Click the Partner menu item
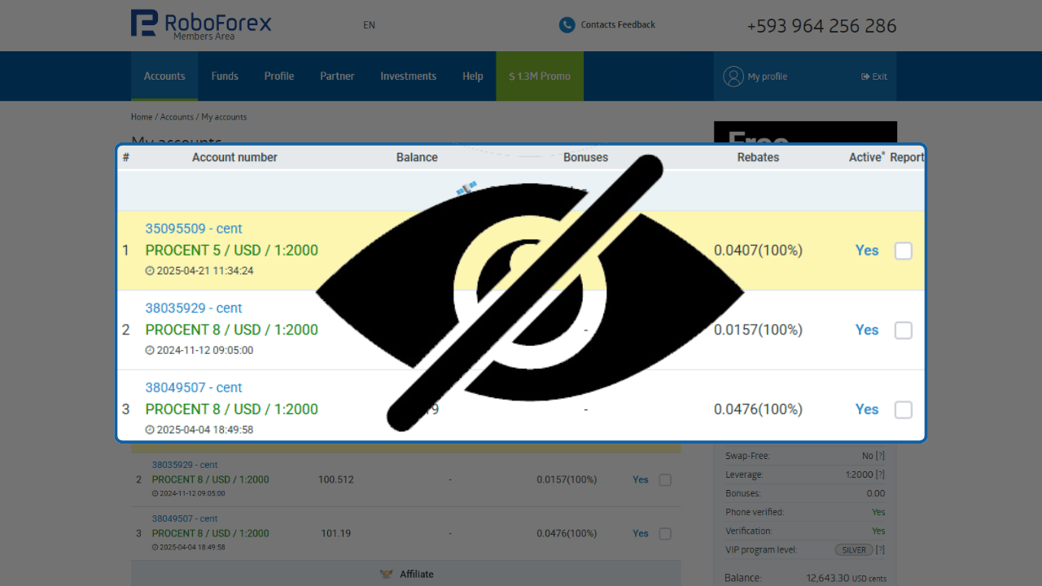This screenshot has width=1042, height=586. [337, 77]
